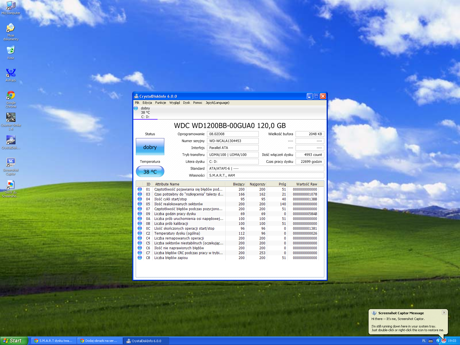Click the Tryb transferu field UDMA/100
460x345 pixels.
(233, 155)
